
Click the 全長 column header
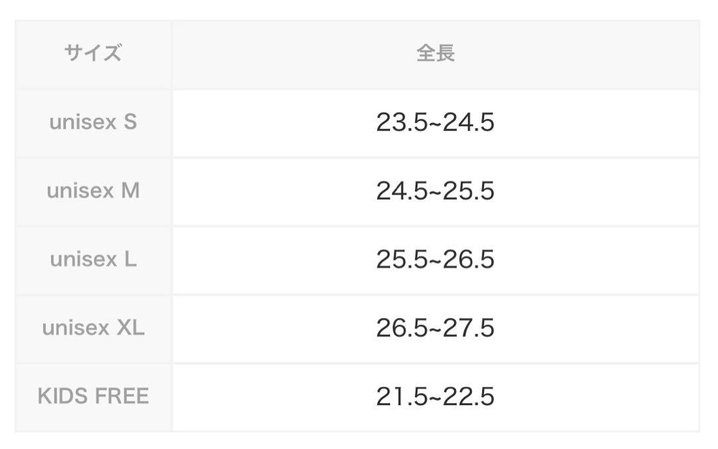[x=435, y=53]
